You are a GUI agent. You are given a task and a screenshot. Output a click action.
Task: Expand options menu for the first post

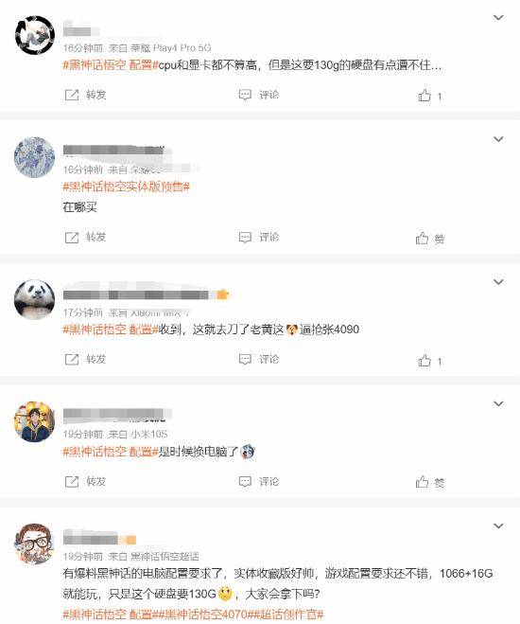498,17
